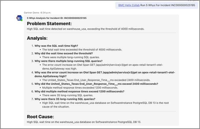
Task: Click the 5 Whys Analysis incident ID title
Action: point(57,18)
